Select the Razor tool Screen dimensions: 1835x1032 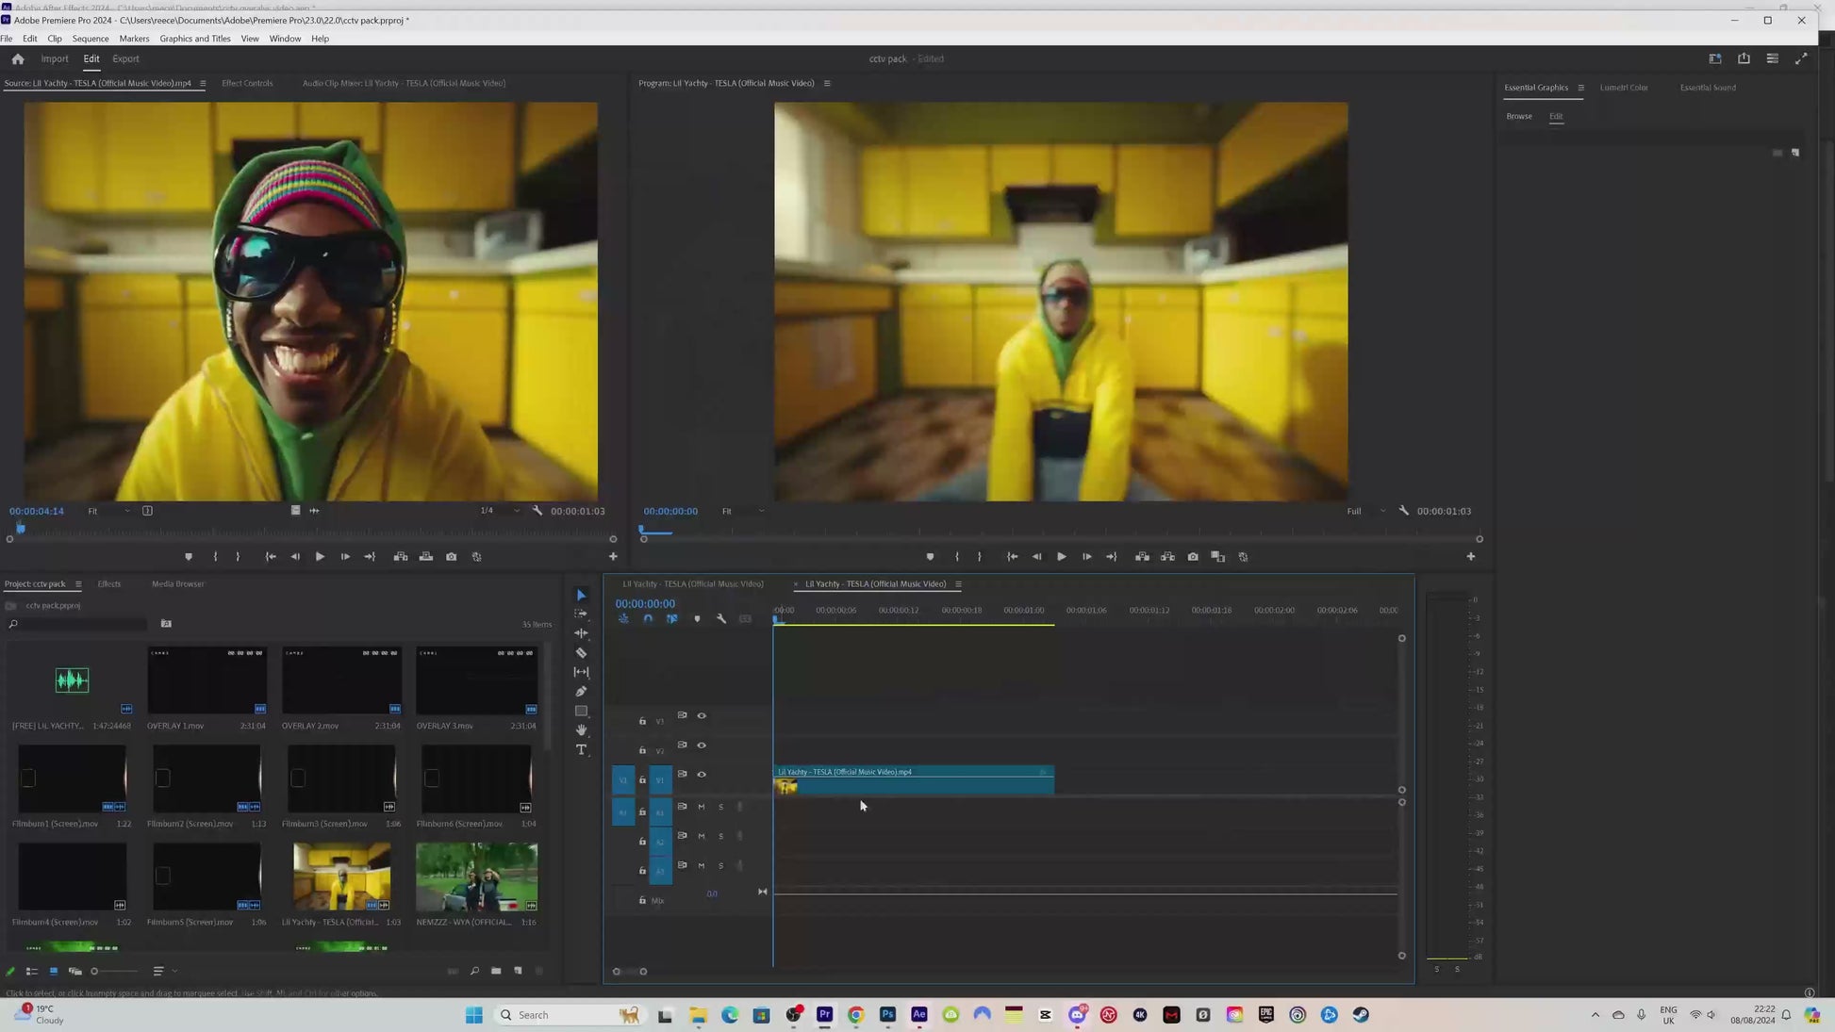point(581,652)
